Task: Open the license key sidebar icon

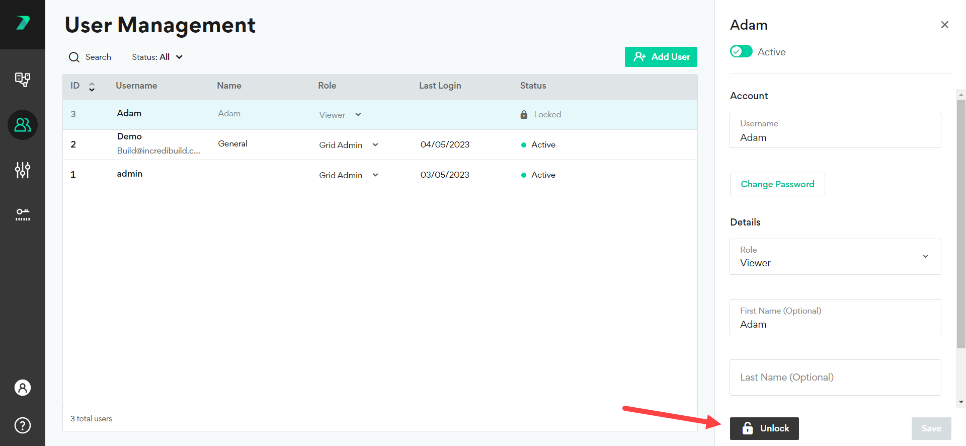Action: pyautogui.click(x=23, y=215)
